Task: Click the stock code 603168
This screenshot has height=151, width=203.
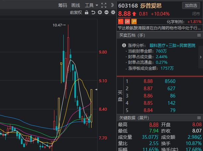Action: coord(128,6)
